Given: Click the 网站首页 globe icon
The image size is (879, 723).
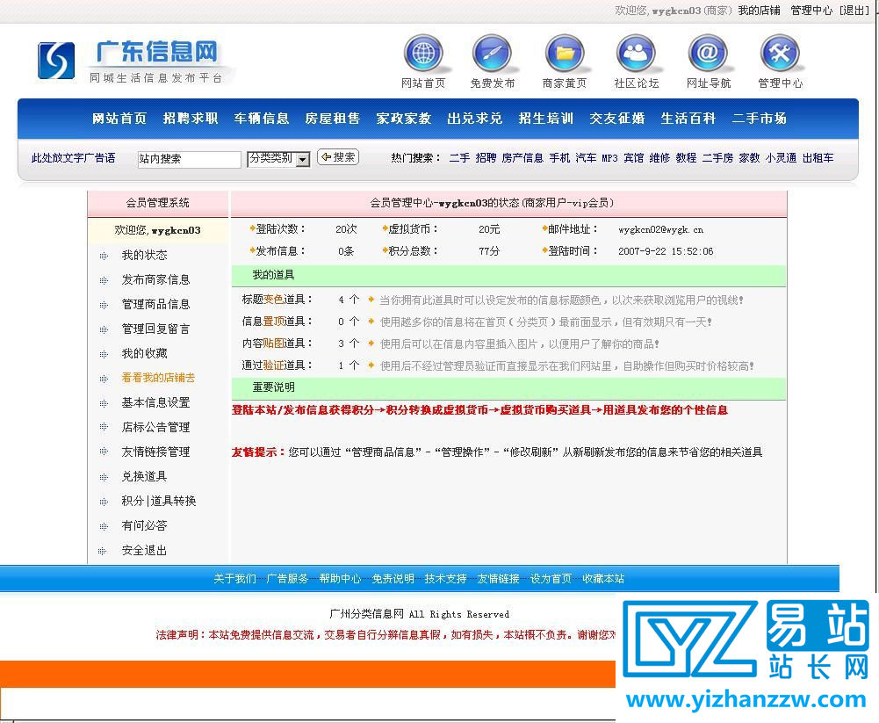Looking at the screenshot, I should point(423,54).
